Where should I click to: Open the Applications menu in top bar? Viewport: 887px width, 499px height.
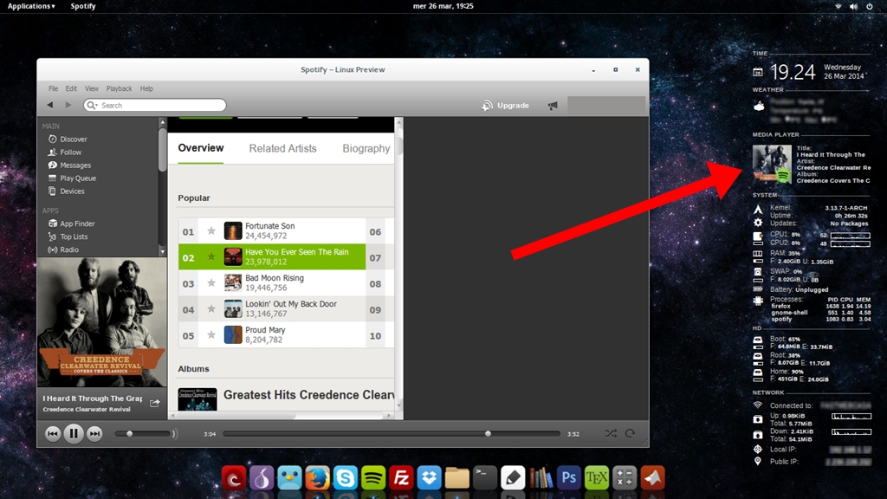(x=31, y=6)
